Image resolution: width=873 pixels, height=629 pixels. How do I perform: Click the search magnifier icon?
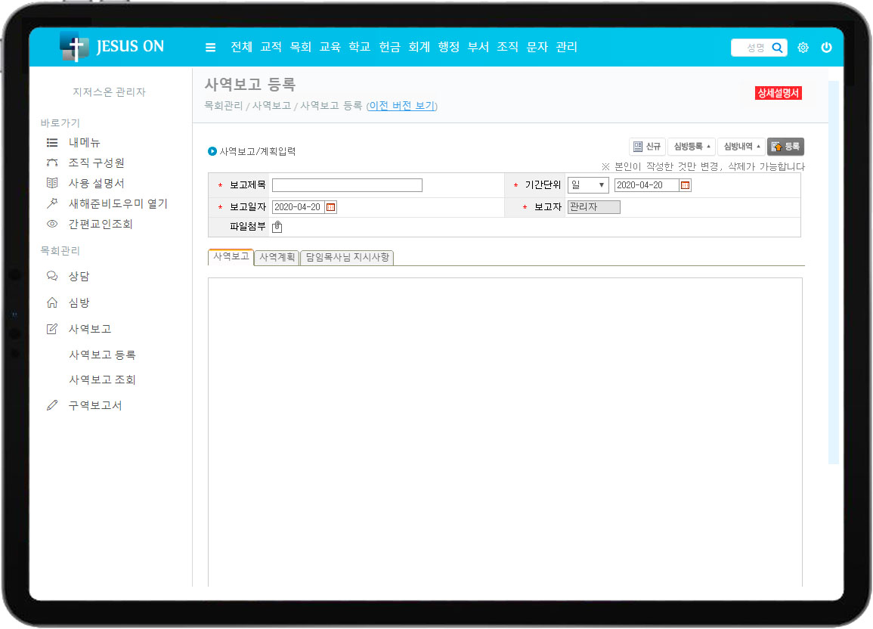(777, 48)
